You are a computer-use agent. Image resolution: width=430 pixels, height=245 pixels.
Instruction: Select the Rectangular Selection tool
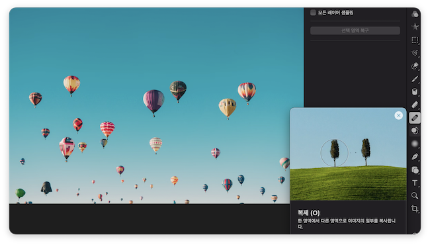(415, 40)
